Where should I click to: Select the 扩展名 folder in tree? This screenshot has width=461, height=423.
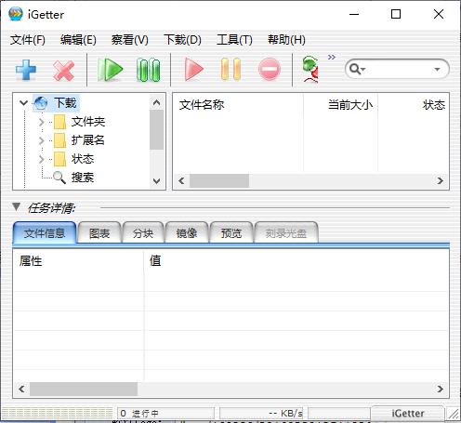[79, 140]
